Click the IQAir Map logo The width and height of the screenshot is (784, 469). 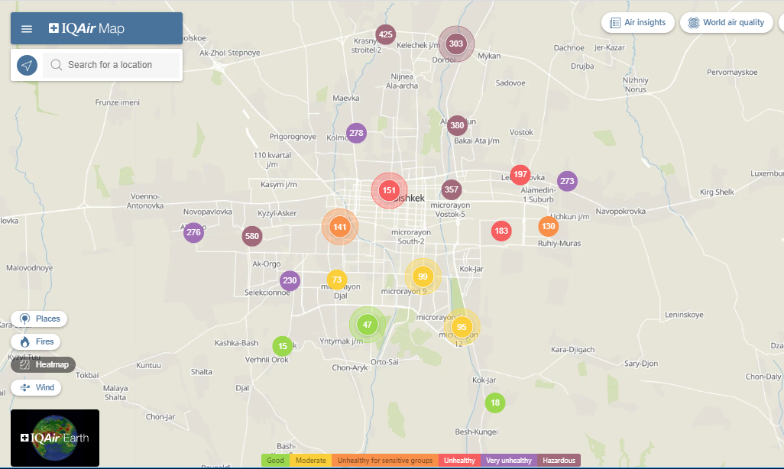pos(86,29)
